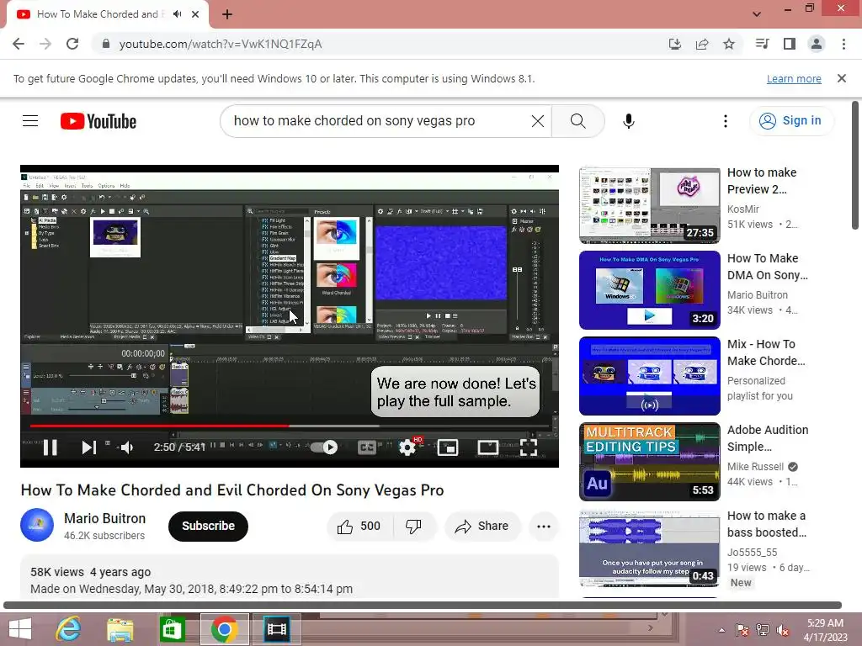Open a new Chrome tab
862x646 pixels.
(227, 14)
